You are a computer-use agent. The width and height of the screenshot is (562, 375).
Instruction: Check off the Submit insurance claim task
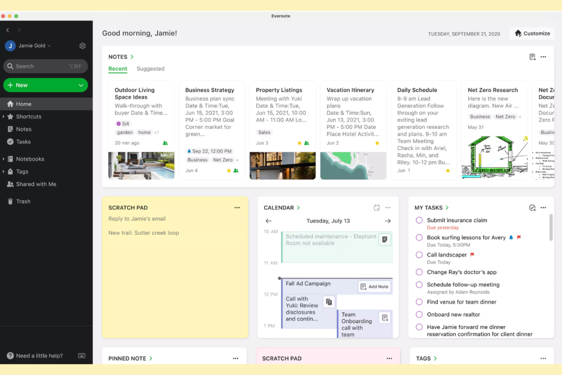419,220
